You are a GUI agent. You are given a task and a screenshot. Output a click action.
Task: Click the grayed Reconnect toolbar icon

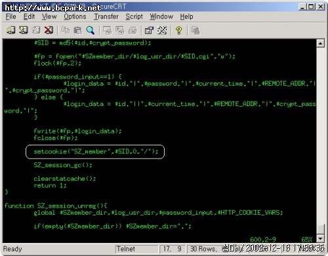(36, 30)
